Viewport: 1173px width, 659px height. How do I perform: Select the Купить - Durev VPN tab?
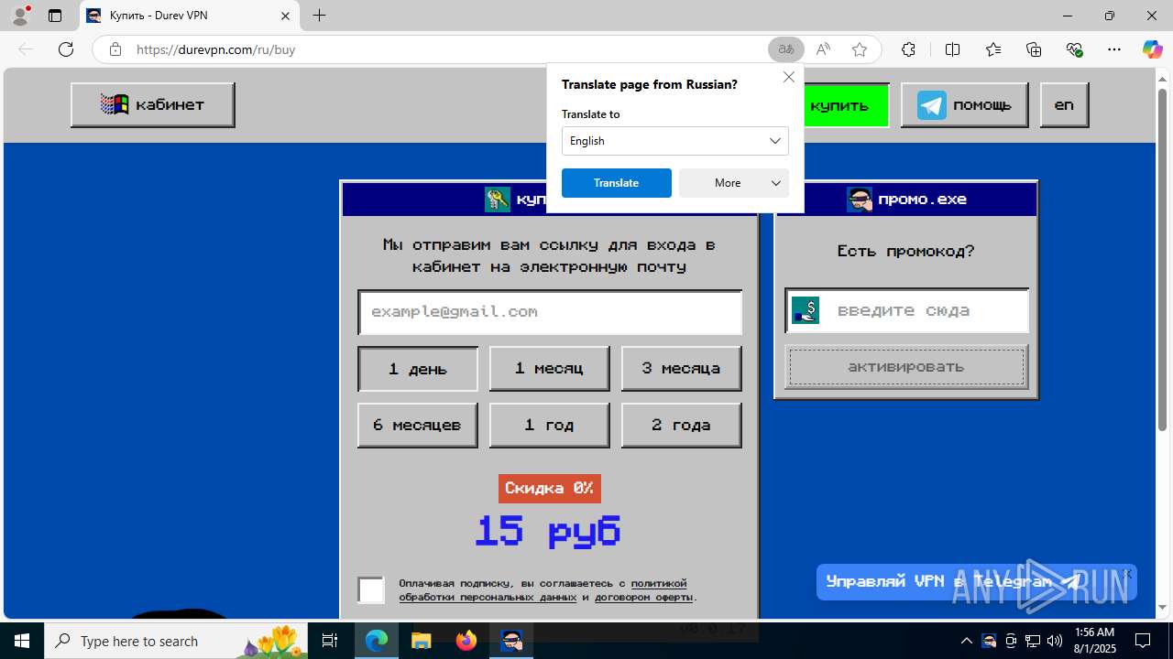(x=190, y=16)
